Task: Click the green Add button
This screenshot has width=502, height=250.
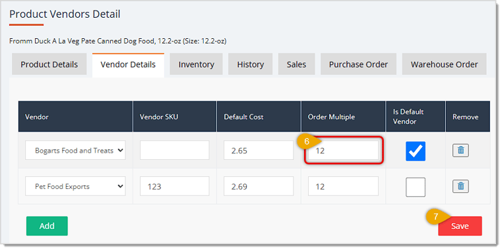Action: [x=47, y=226]
